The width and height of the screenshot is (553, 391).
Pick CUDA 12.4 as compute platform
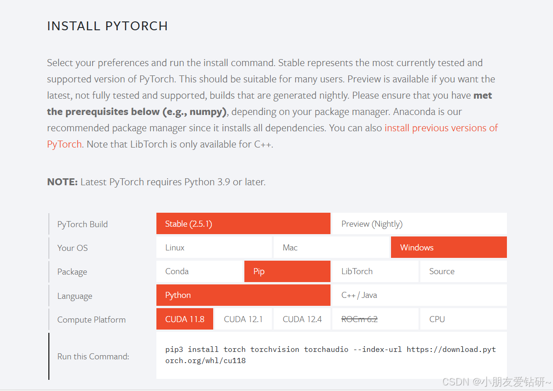pyautogui.click(x=302, y=318)
